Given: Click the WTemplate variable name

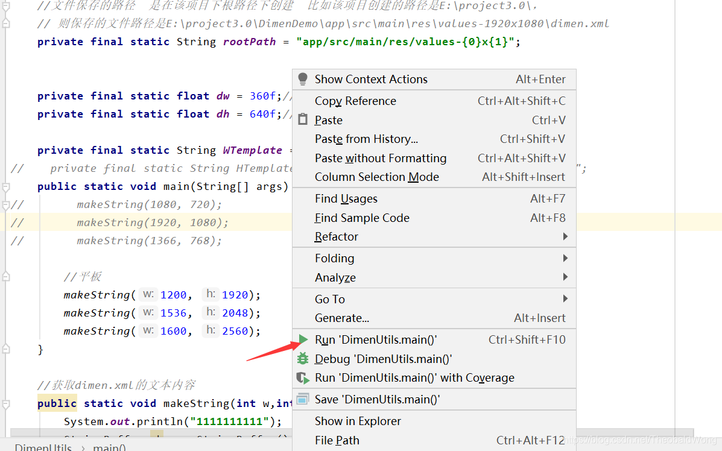Looking at the screenshot, I should (x=252, y=150).
